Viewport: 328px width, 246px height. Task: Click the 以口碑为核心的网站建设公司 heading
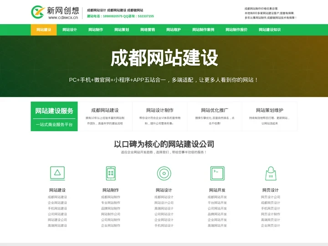[164, 144]
